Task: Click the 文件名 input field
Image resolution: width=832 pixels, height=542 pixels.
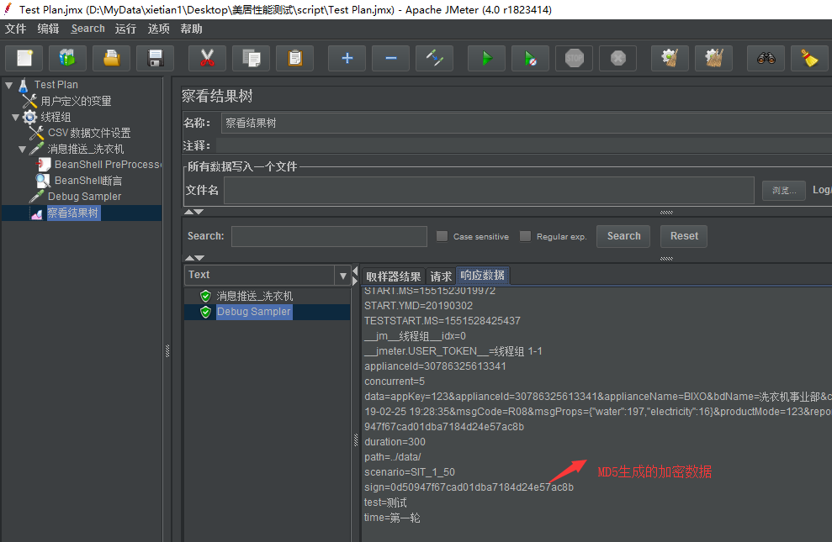Action: tap(489, 190)
